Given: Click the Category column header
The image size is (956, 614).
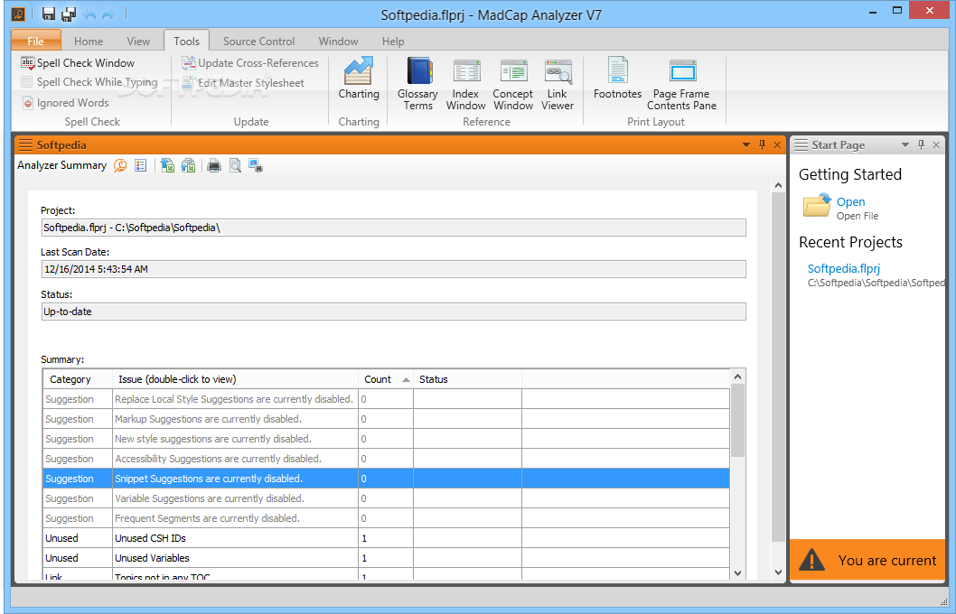Looking at the screenshot, I should pos(78,379).
